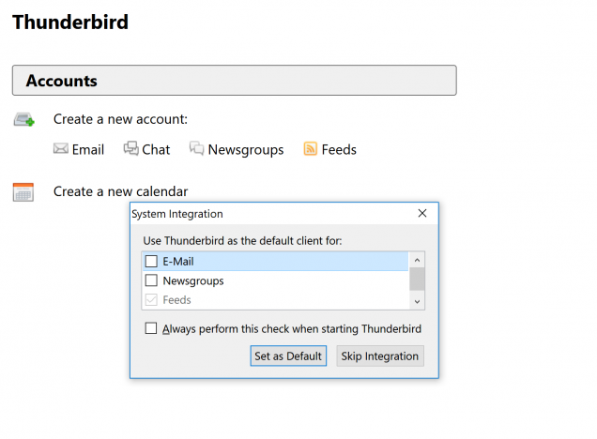597x439 pixels.
Task: Click the new account drive icon
Action: click(24, 119)
